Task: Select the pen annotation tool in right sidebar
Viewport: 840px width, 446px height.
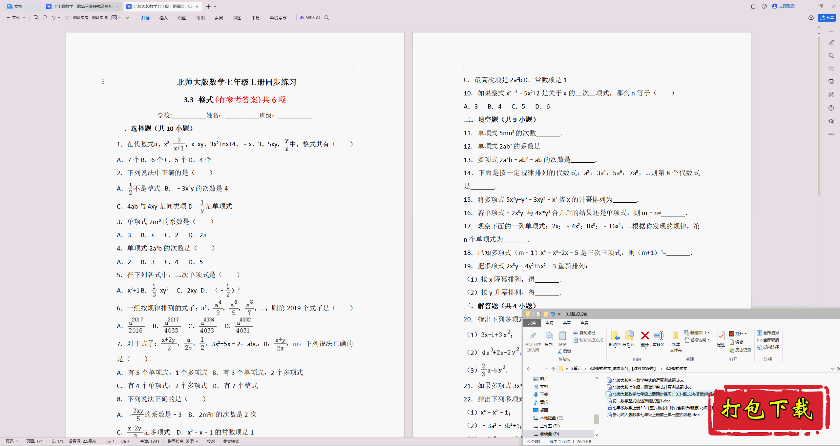Action: click(x=831, y=43)
